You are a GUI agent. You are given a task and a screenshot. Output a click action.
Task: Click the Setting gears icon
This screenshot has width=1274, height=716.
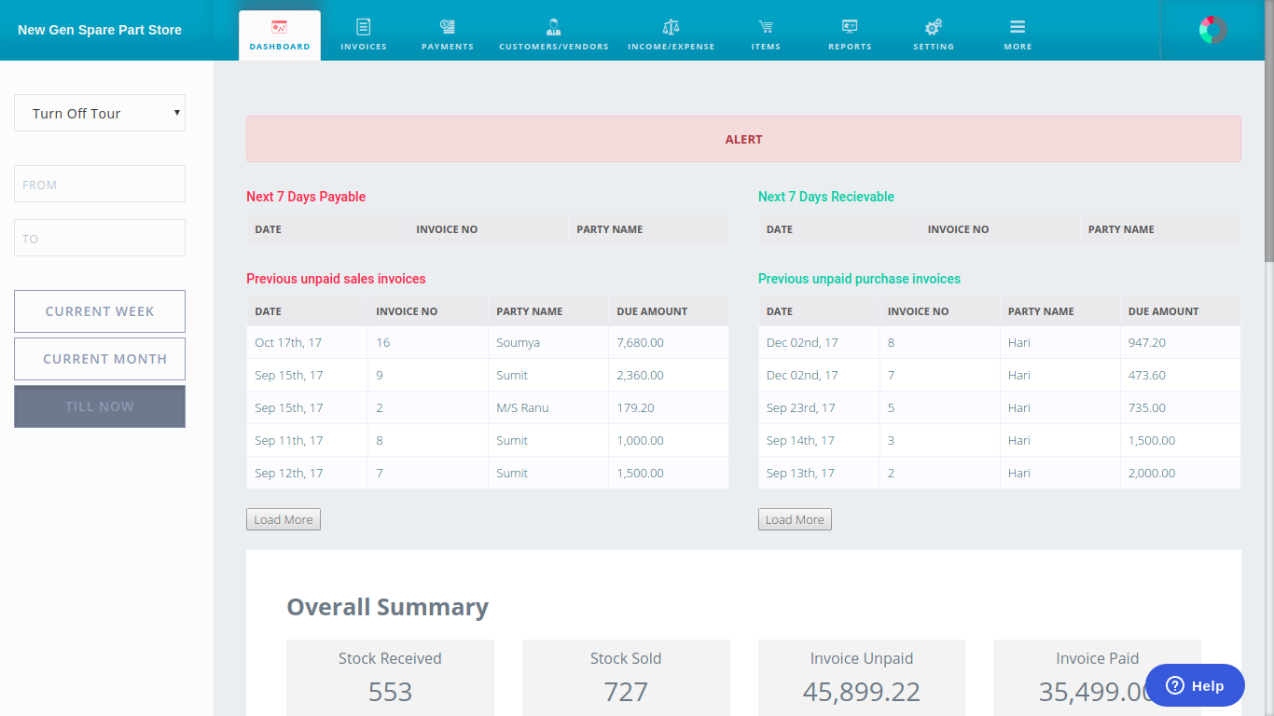934,27
